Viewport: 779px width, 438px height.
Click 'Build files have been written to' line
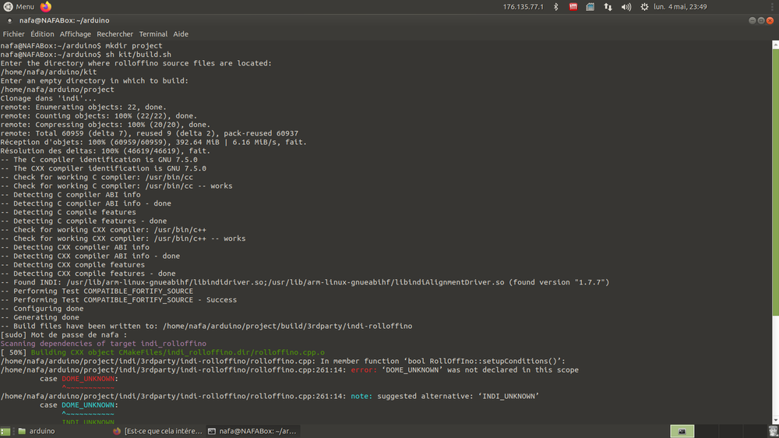[x=206, y=326]
